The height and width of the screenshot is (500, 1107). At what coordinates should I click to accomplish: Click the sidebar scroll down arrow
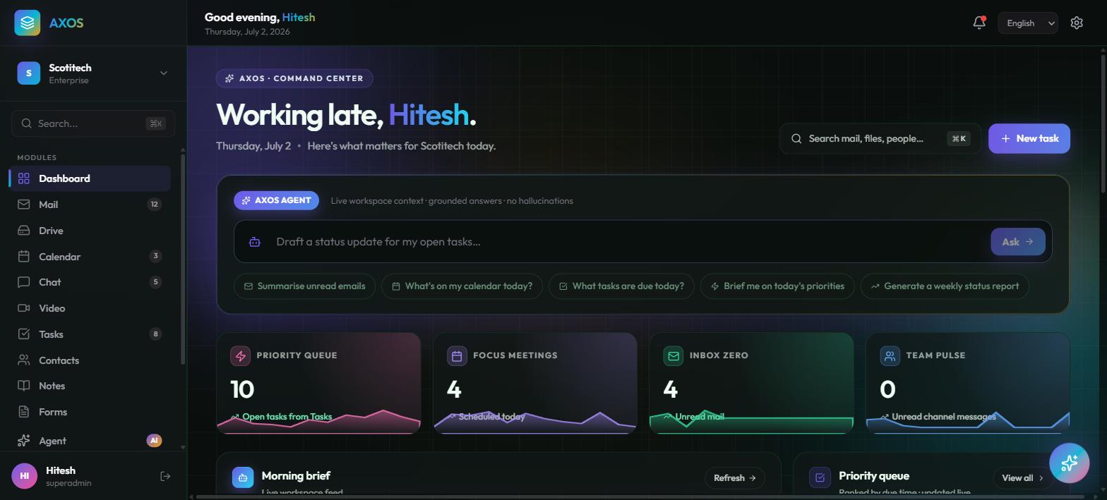pos(183,447)
